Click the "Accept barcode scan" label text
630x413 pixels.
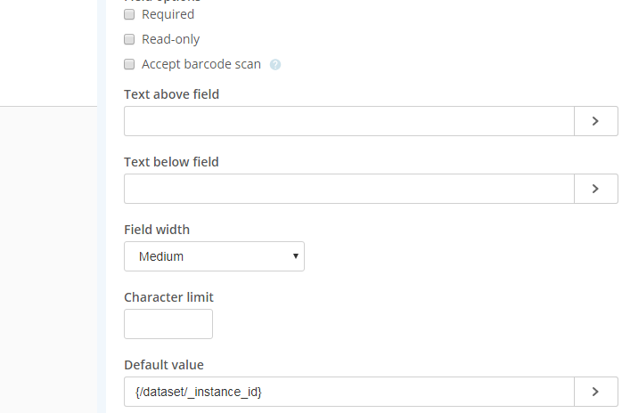point(201,64)
